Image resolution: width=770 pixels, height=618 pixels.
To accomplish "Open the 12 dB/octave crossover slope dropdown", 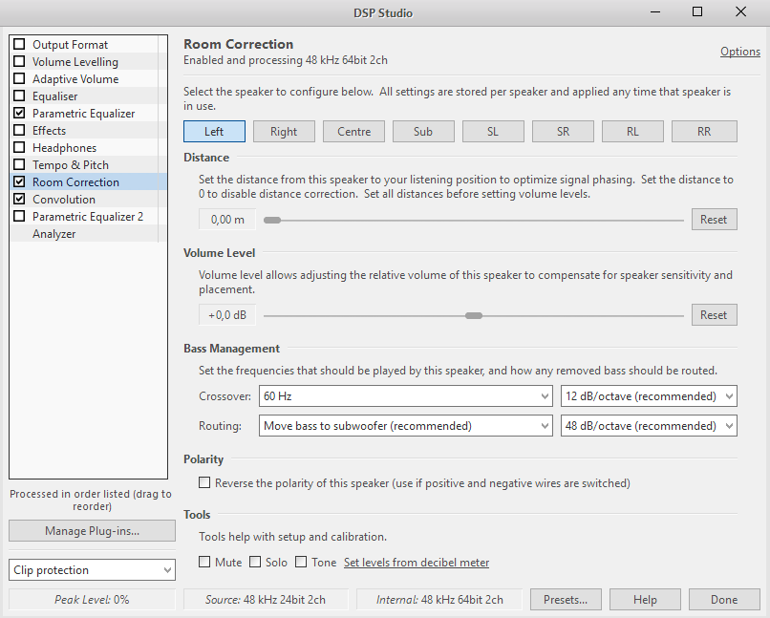I will pos(649,396).
